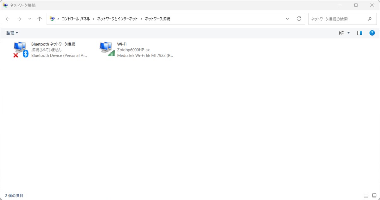Screen dimensions: 380x200
Task: Switch to details view in status bar
Action: pyautogui.click(x=366, y=196)
